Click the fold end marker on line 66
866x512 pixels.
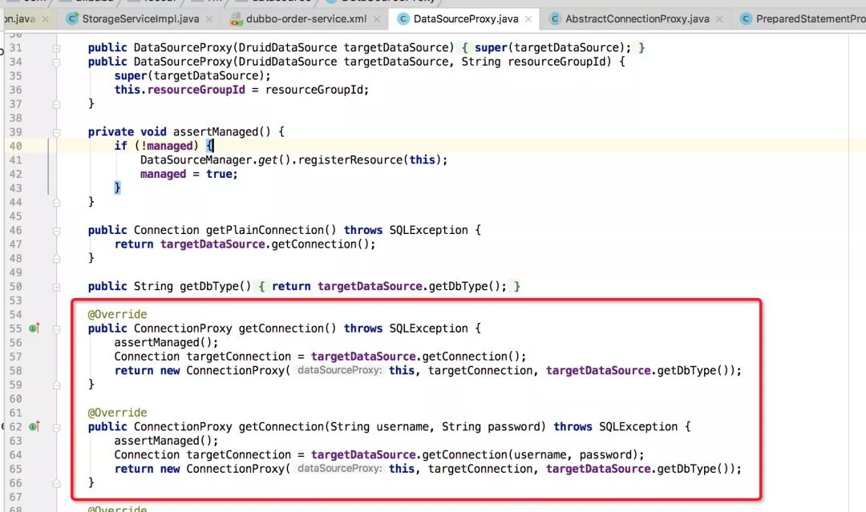point(56,483)
